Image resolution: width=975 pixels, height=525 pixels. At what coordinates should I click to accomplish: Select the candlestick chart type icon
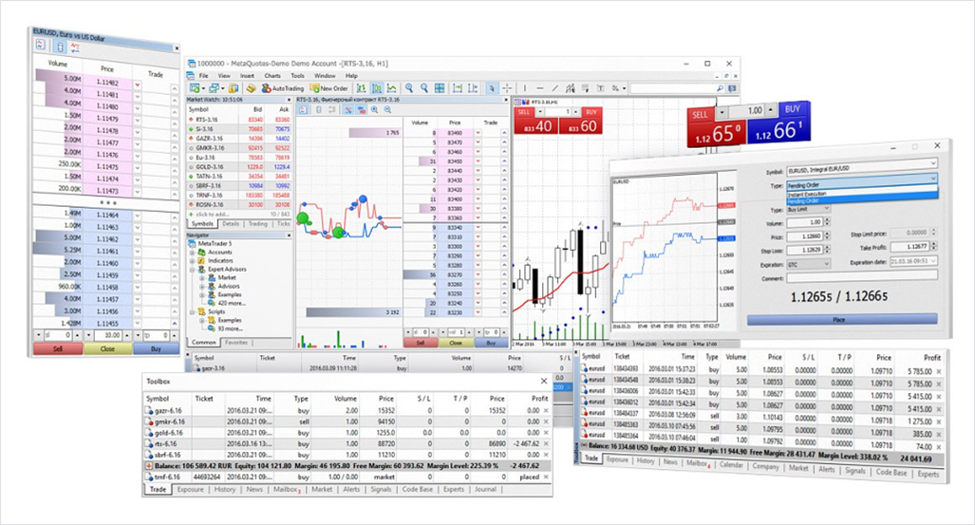pyautogui.click(x=376, y=88)
